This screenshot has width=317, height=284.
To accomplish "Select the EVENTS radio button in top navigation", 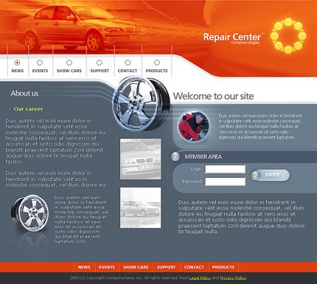I will (40, 63).
